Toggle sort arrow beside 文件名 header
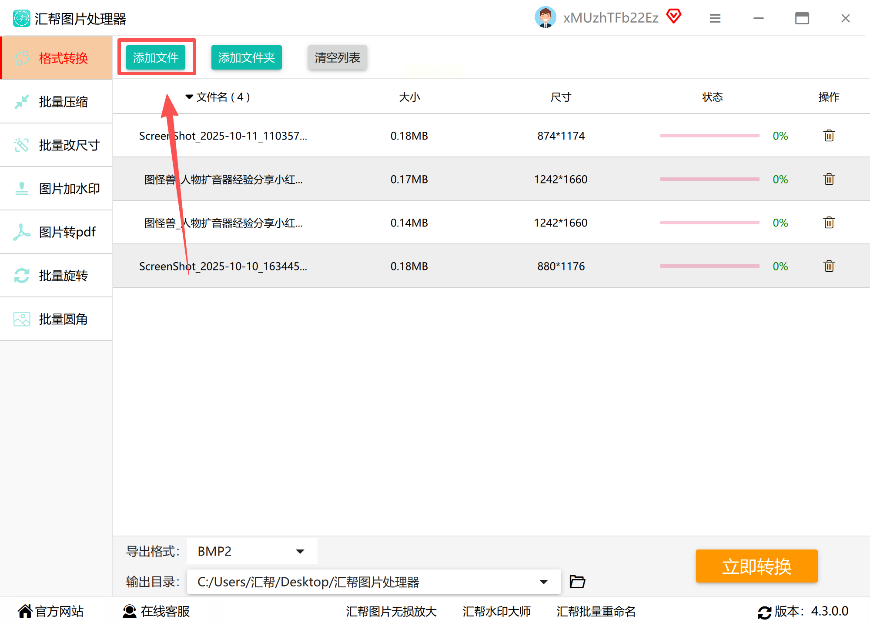Viewport: 870px width, 626px height. pyautogui.click(x=189, y=97)
